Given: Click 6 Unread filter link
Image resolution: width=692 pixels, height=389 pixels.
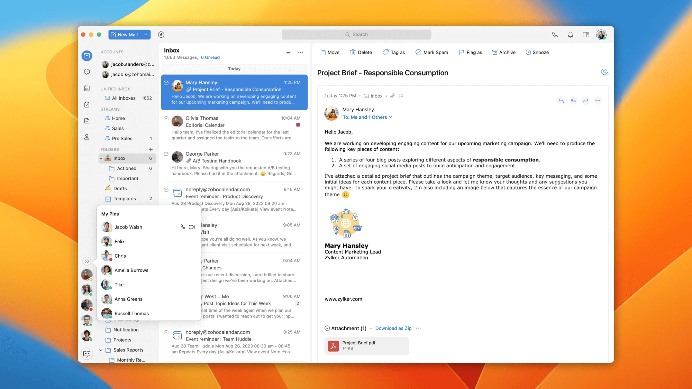Looking at the screenshot, I should pyautogui.click(x=210, y=57).
